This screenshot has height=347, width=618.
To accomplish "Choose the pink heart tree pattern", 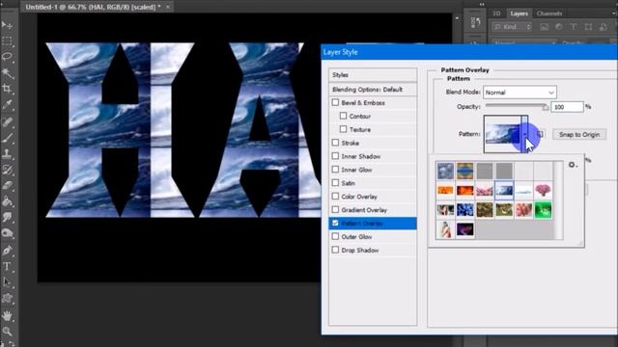I will pos(543,191).
